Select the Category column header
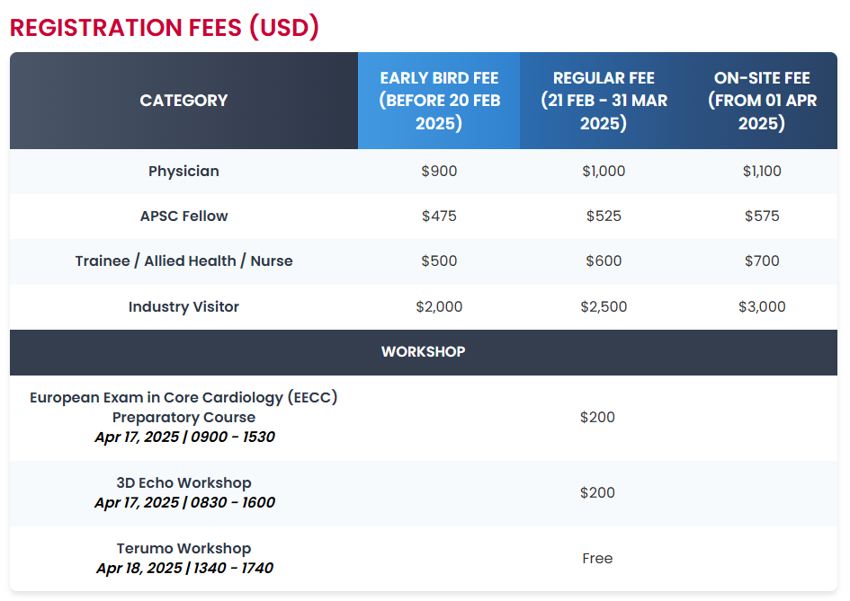This screenshot has height=601, width=850. pyautogui.click(x=183, y=101)
